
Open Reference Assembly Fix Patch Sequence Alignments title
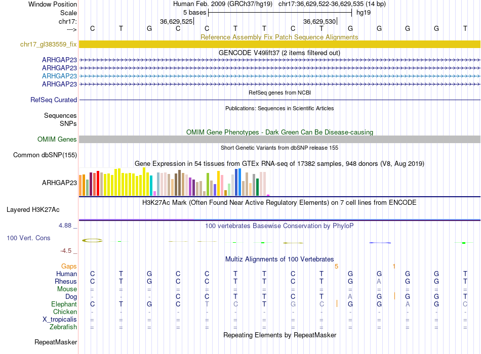(279, 37)
